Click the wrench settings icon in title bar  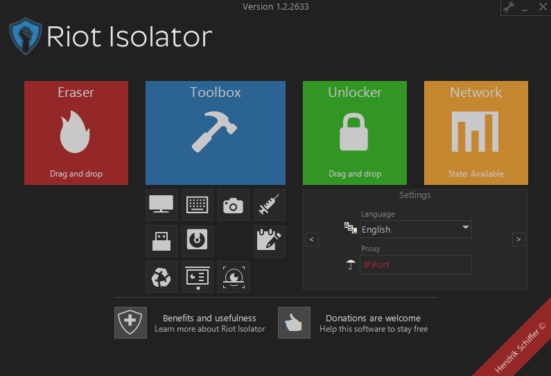509,7
